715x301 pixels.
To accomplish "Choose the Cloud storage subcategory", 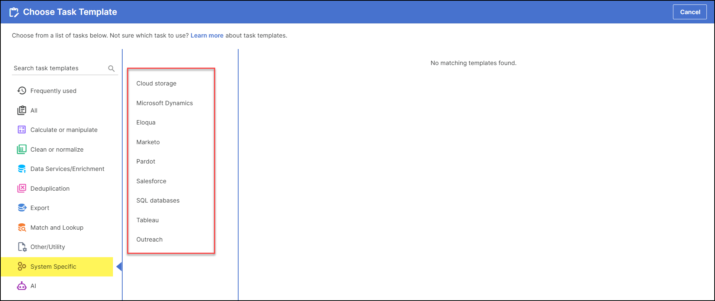I will (156, 83).
